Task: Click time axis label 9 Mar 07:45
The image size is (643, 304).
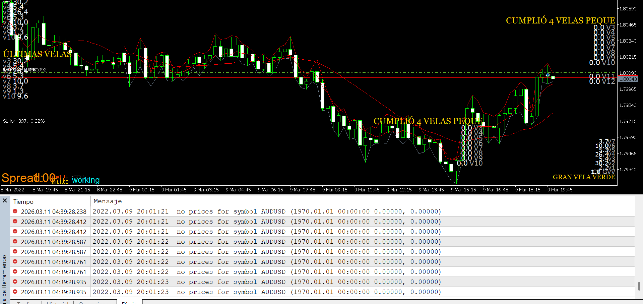Action: click(303, 190)
